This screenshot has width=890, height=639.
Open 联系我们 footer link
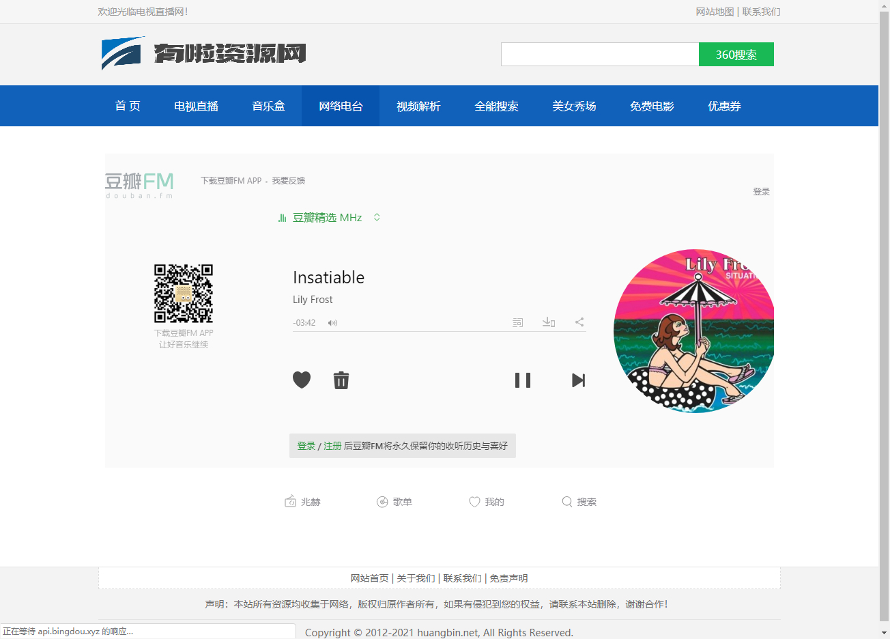click(462, 578)
